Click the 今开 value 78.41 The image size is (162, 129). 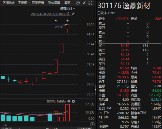pos(157,73)
